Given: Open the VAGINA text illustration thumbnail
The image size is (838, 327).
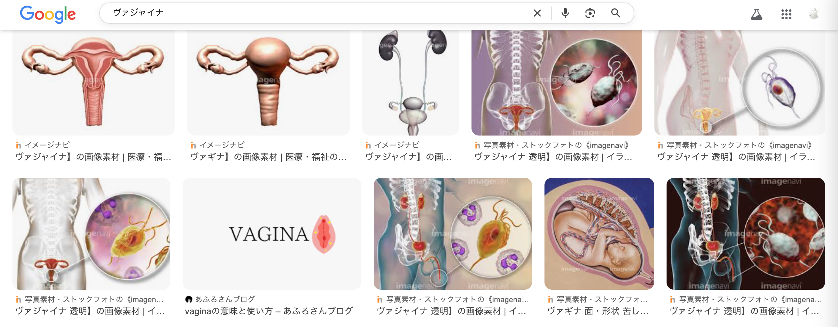Looking at the screenshot, I should [272, 233].
